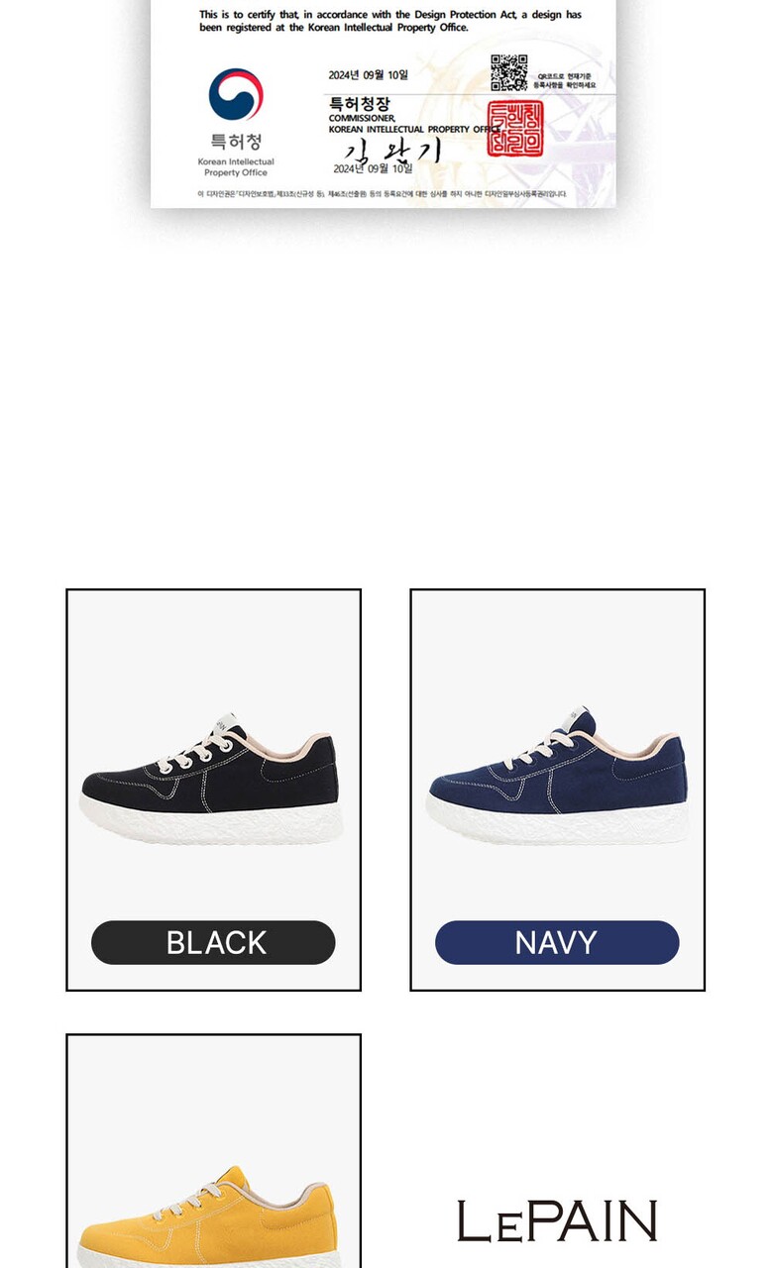Click the QR code on the certificate
Image resolution: width=773 pixels, height=1268 pixels.
coord(508,73)
